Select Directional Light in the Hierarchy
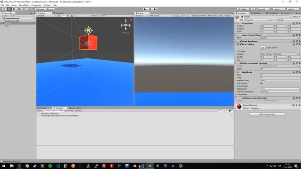Viewport: 301px width, 169px height. pyautogui.click(x=12, y=21)
